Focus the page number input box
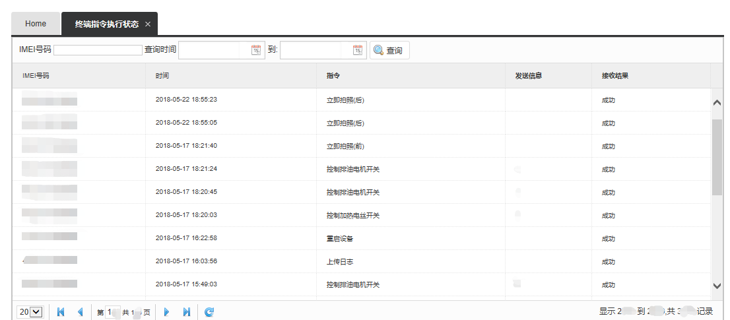The height and width of the screenshot is (320, 730). coord(113,312)
